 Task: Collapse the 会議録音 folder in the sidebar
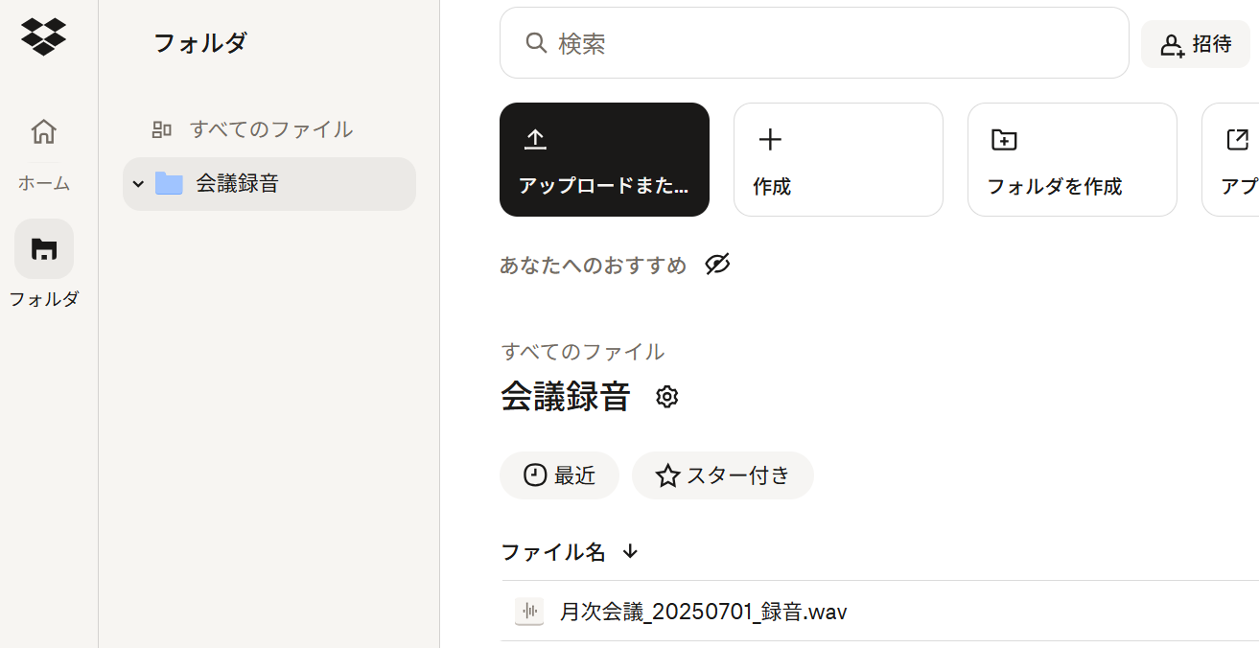point(138,182)
